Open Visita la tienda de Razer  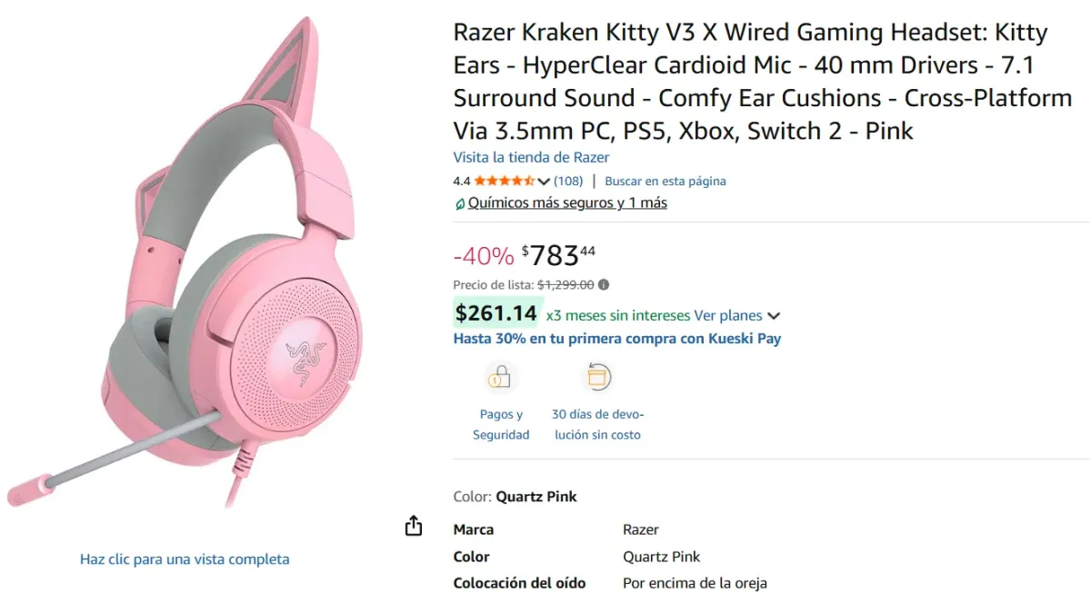531,157
